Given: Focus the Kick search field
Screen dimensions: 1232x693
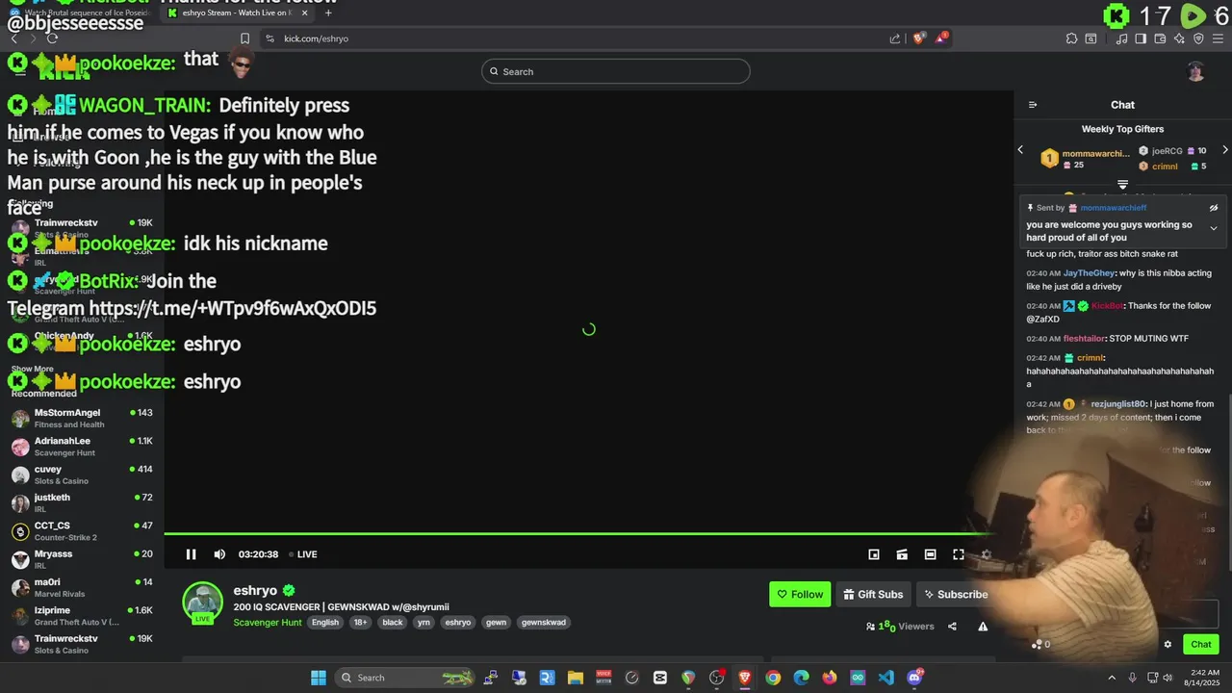Looking at the screenshot, I should [x=616, y=71].
